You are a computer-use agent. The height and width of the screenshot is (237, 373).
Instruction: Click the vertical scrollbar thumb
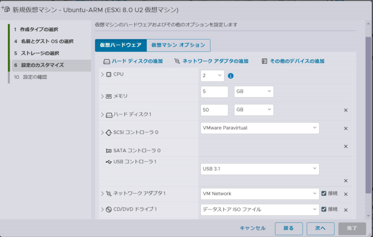tap(368, 115)
